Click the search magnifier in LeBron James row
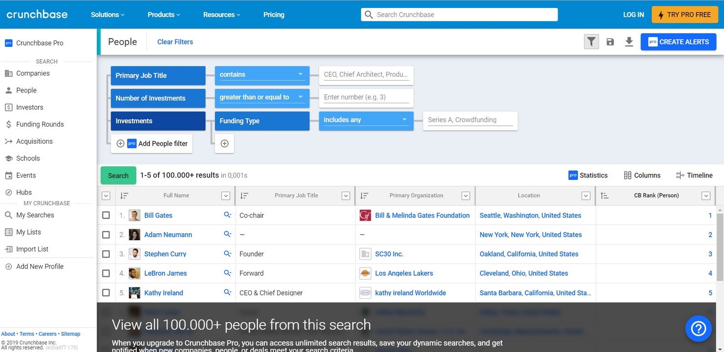The image size is (724, 352). [228, 273]
